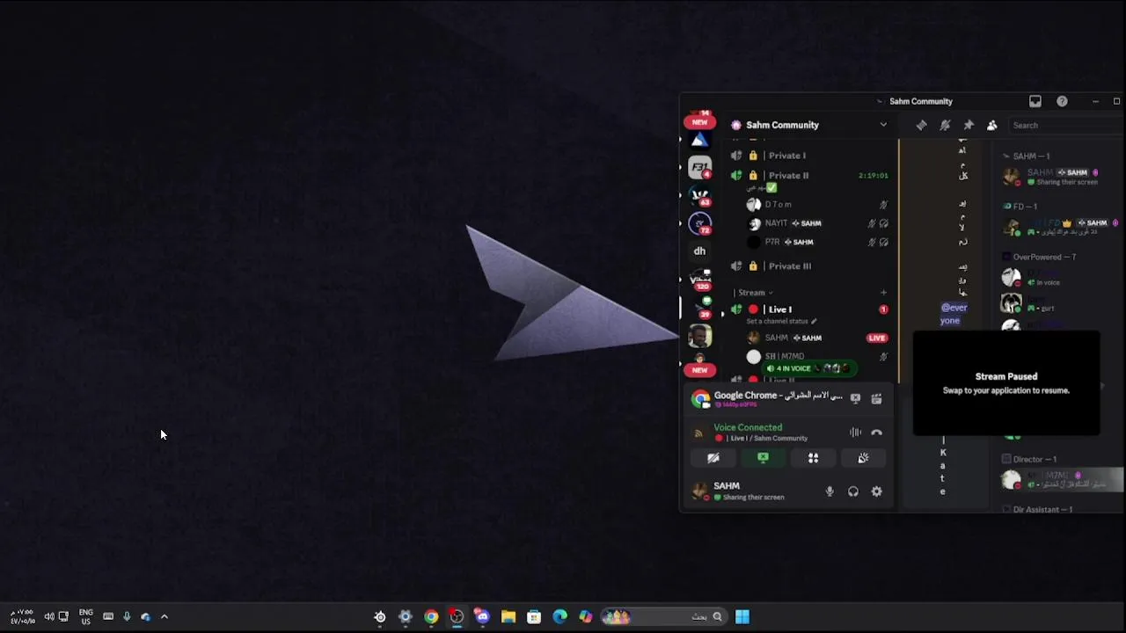Open the Discord inbox icon
Viewport: 1126px width, 633px height.
1035,101
